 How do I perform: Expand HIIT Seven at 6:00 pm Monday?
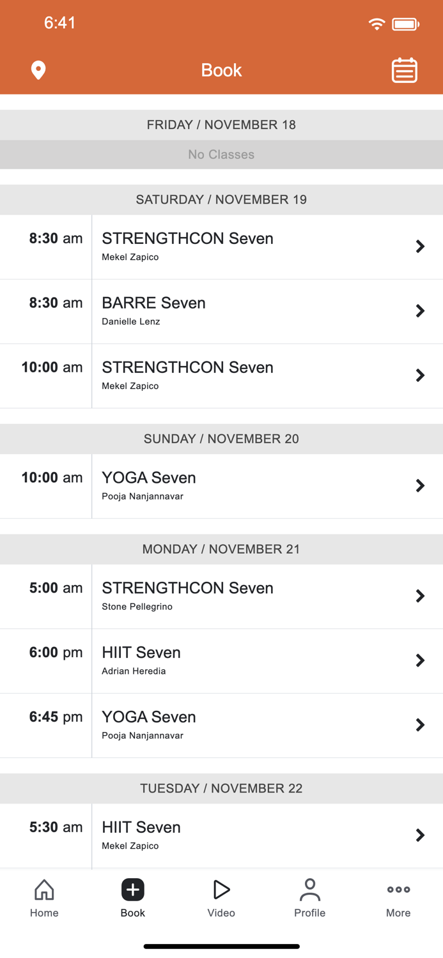[x=221, y=660]
